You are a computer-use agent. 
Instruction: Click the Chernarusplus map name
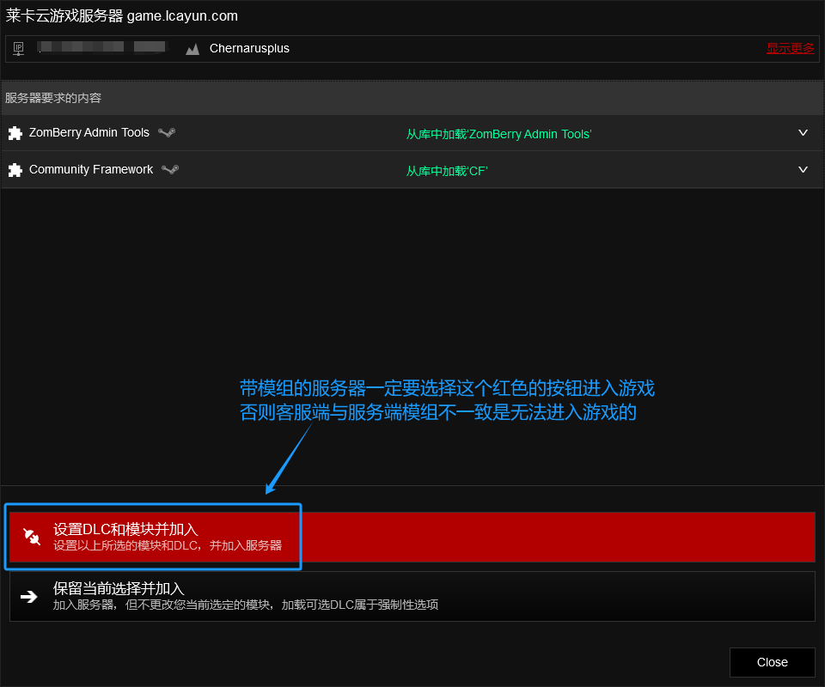(249, 49)
